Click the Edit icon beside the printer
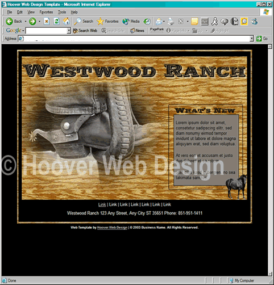Image resolution: width=274 pixels, height=285 pixels. pyautogui.click(x=181, y=22)
